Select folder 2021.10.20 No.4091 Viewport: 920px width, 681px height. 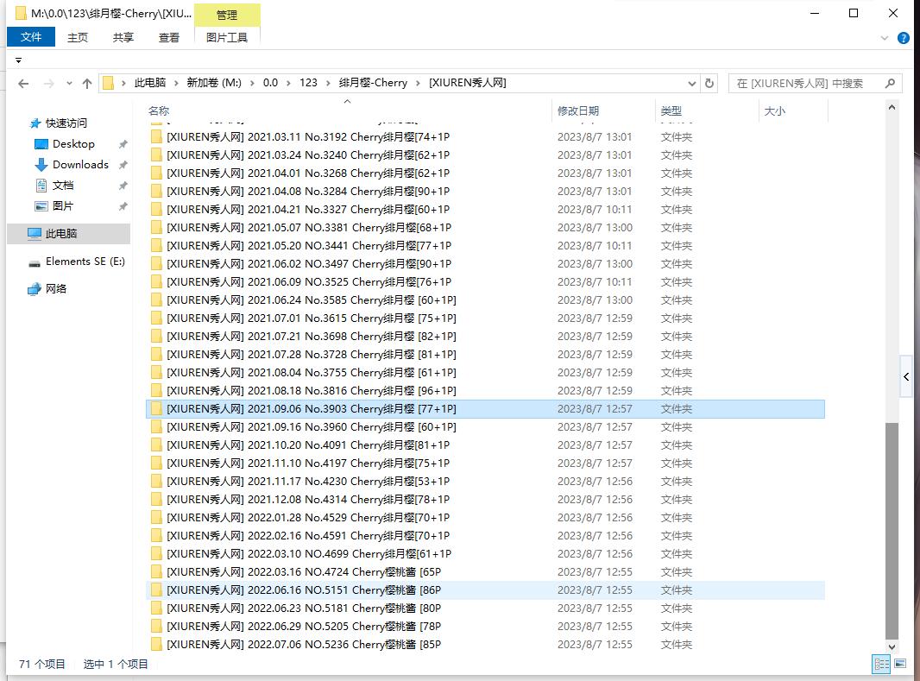(485, 445)
